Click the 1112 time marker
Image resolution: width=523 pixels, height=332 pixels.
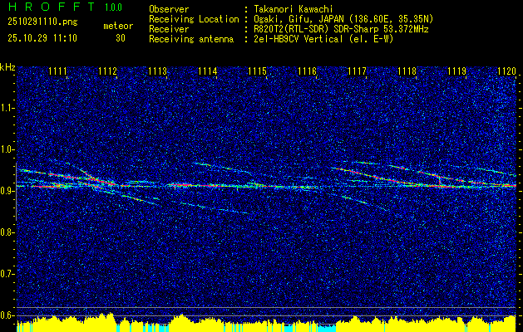pos(107,71)
